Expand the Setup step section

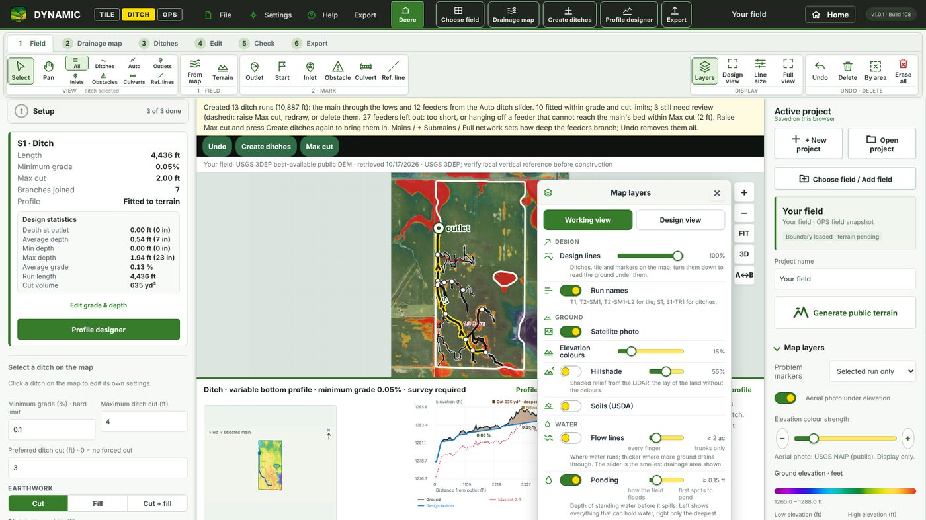coord(97,111)
